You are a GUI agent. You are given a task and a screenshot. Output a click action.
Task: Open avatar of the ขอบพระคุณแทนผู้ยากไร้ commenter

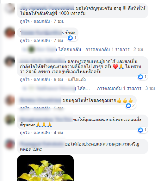[x=10, y=61]
